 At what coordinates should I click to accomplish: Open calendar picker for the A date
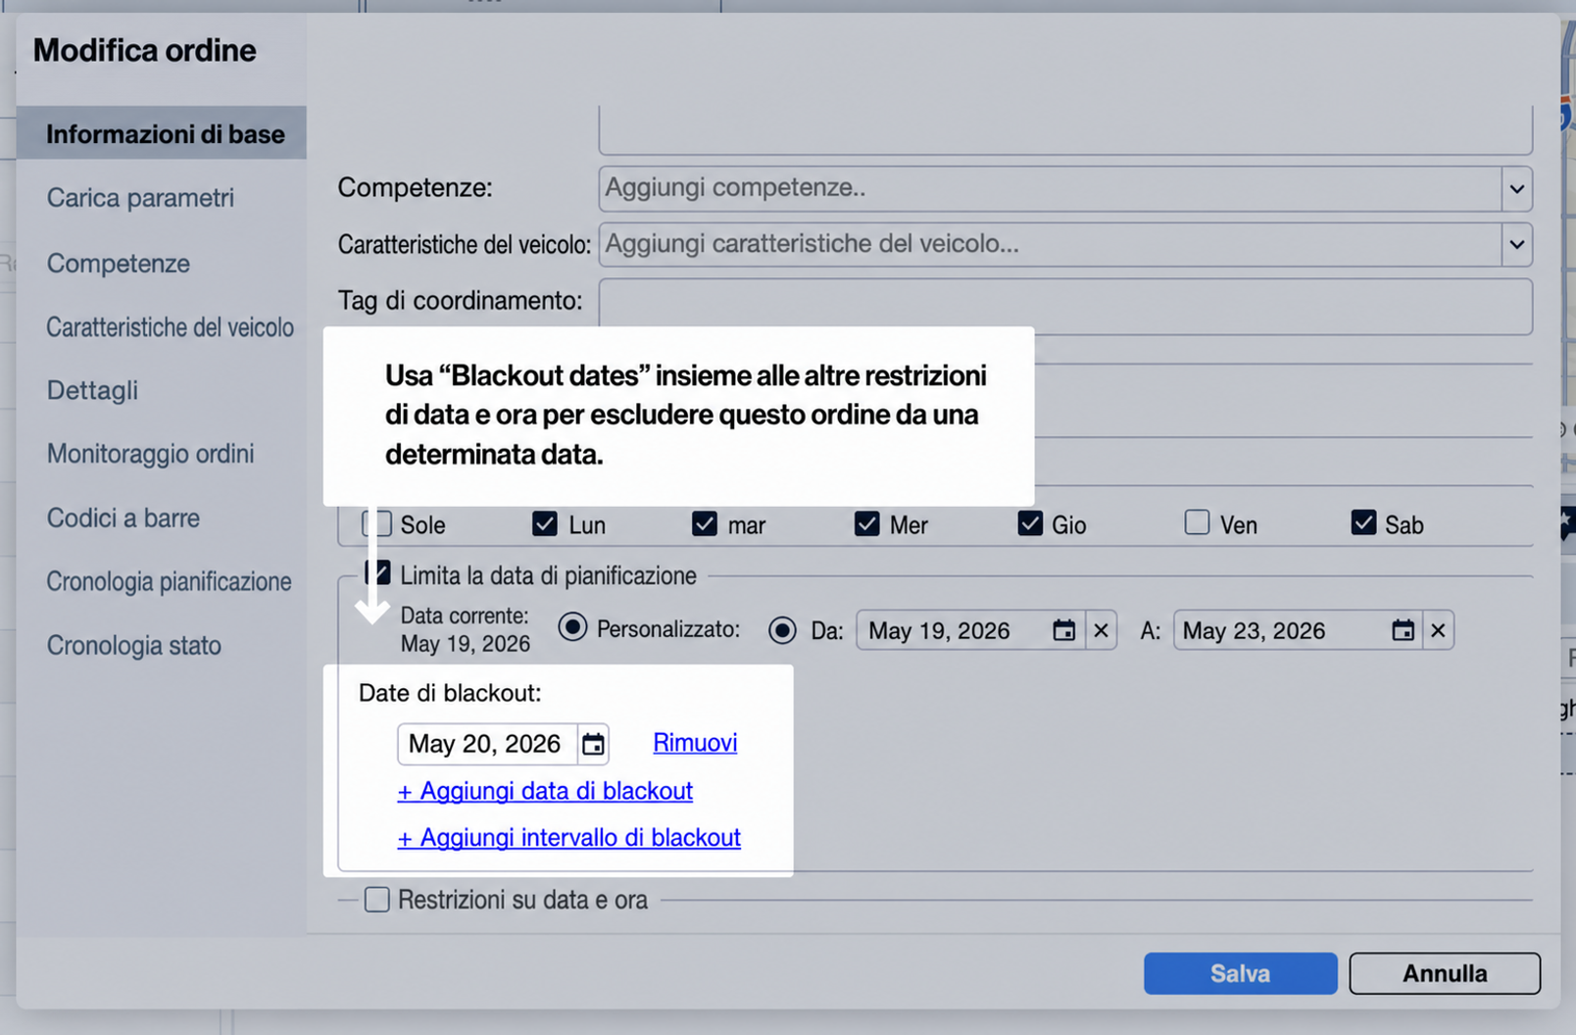click(x=1403, y=630)
